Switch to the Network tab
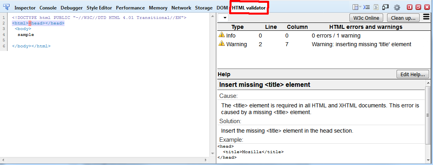The width and height of the screenshot is (433, 165). (181, 8)
